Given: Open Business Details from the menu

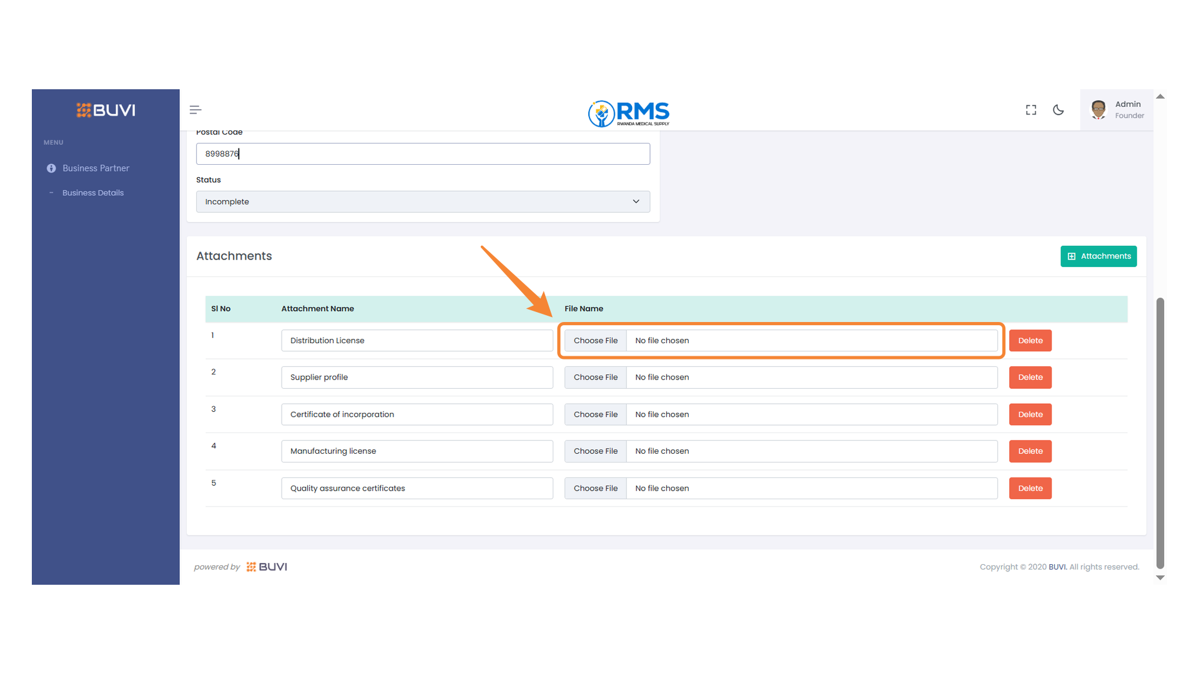Looking at the screenshot, I should (92, 192).
